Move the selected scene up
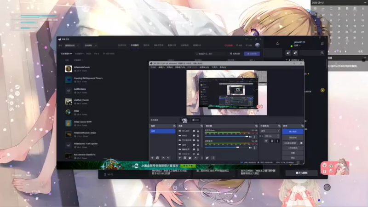Screen dimensions: 368x207 163,158
